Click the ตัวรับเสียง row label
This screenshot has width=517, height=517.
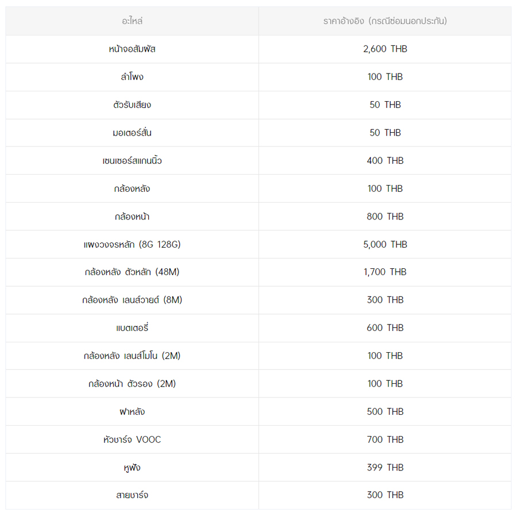coord(132,105)
